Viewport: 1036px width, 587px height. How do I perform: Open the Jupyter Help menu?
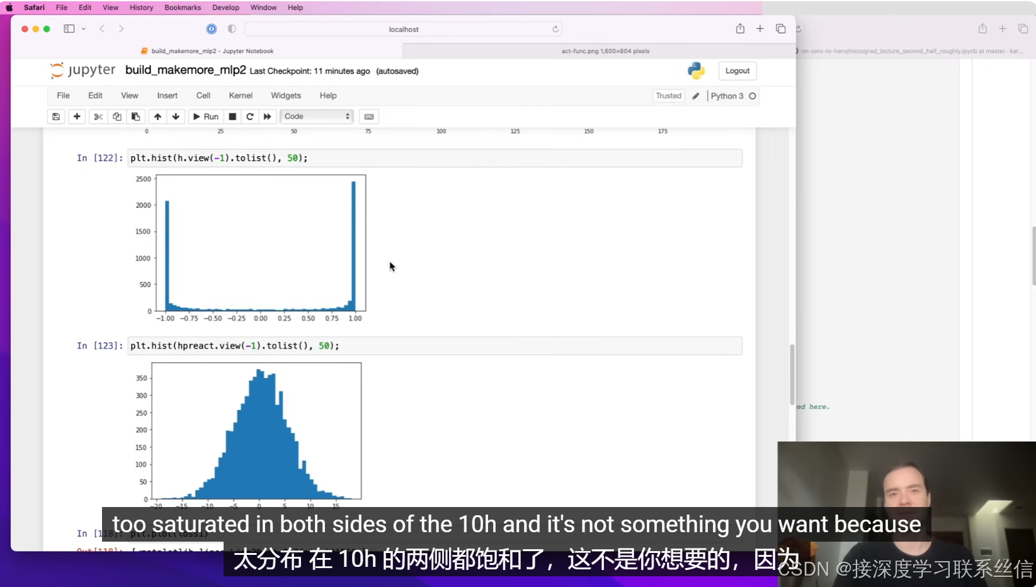[328, 96]
